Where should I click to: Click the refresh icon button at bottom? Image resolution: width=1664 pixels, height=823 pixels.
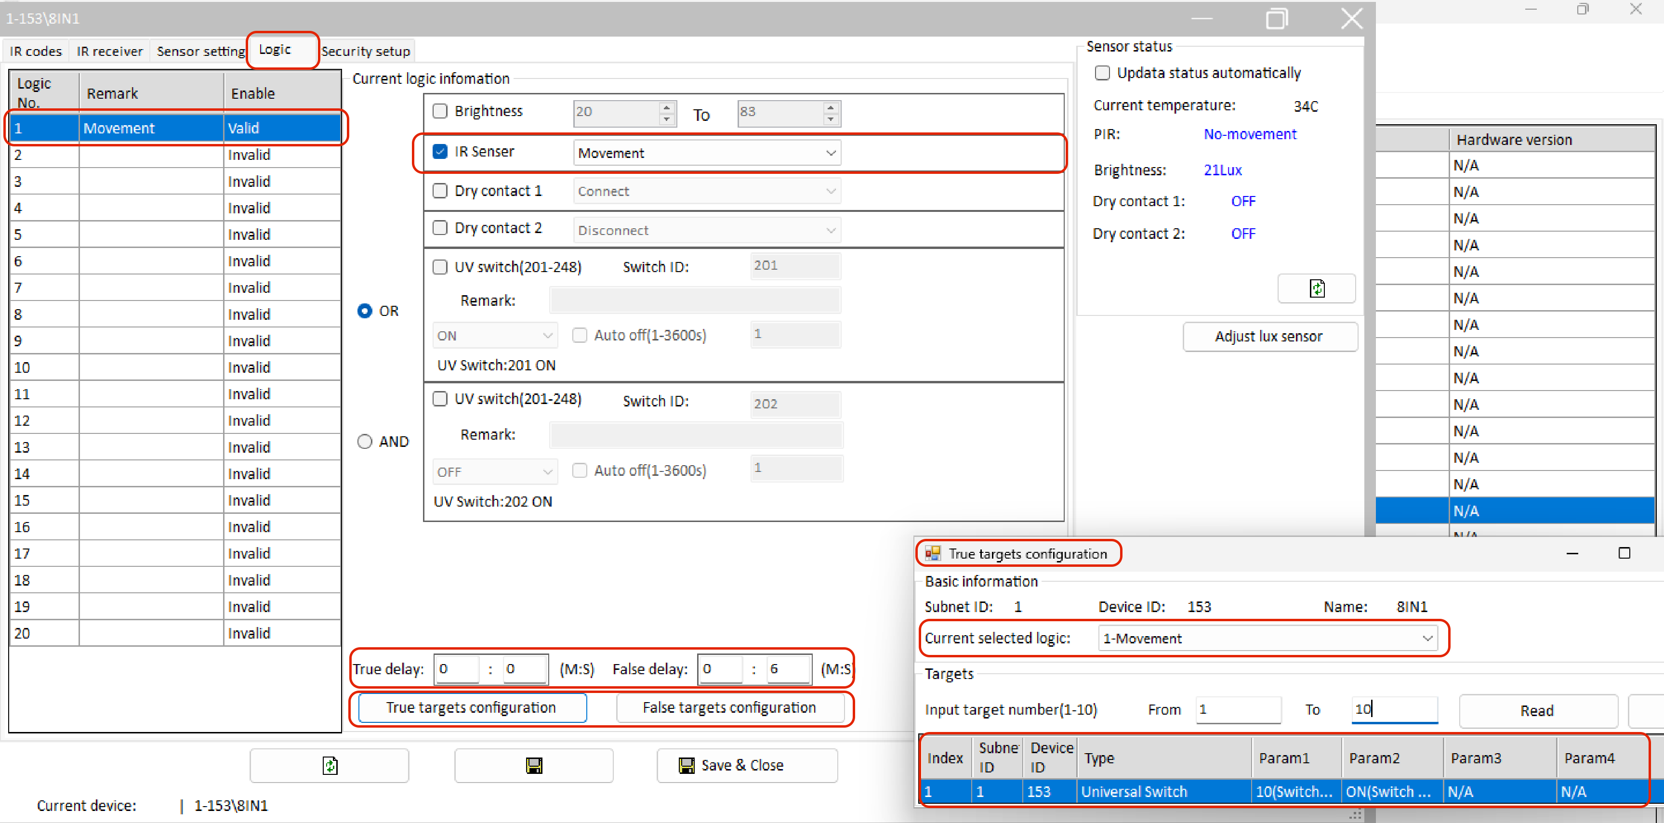coord(330,766)
